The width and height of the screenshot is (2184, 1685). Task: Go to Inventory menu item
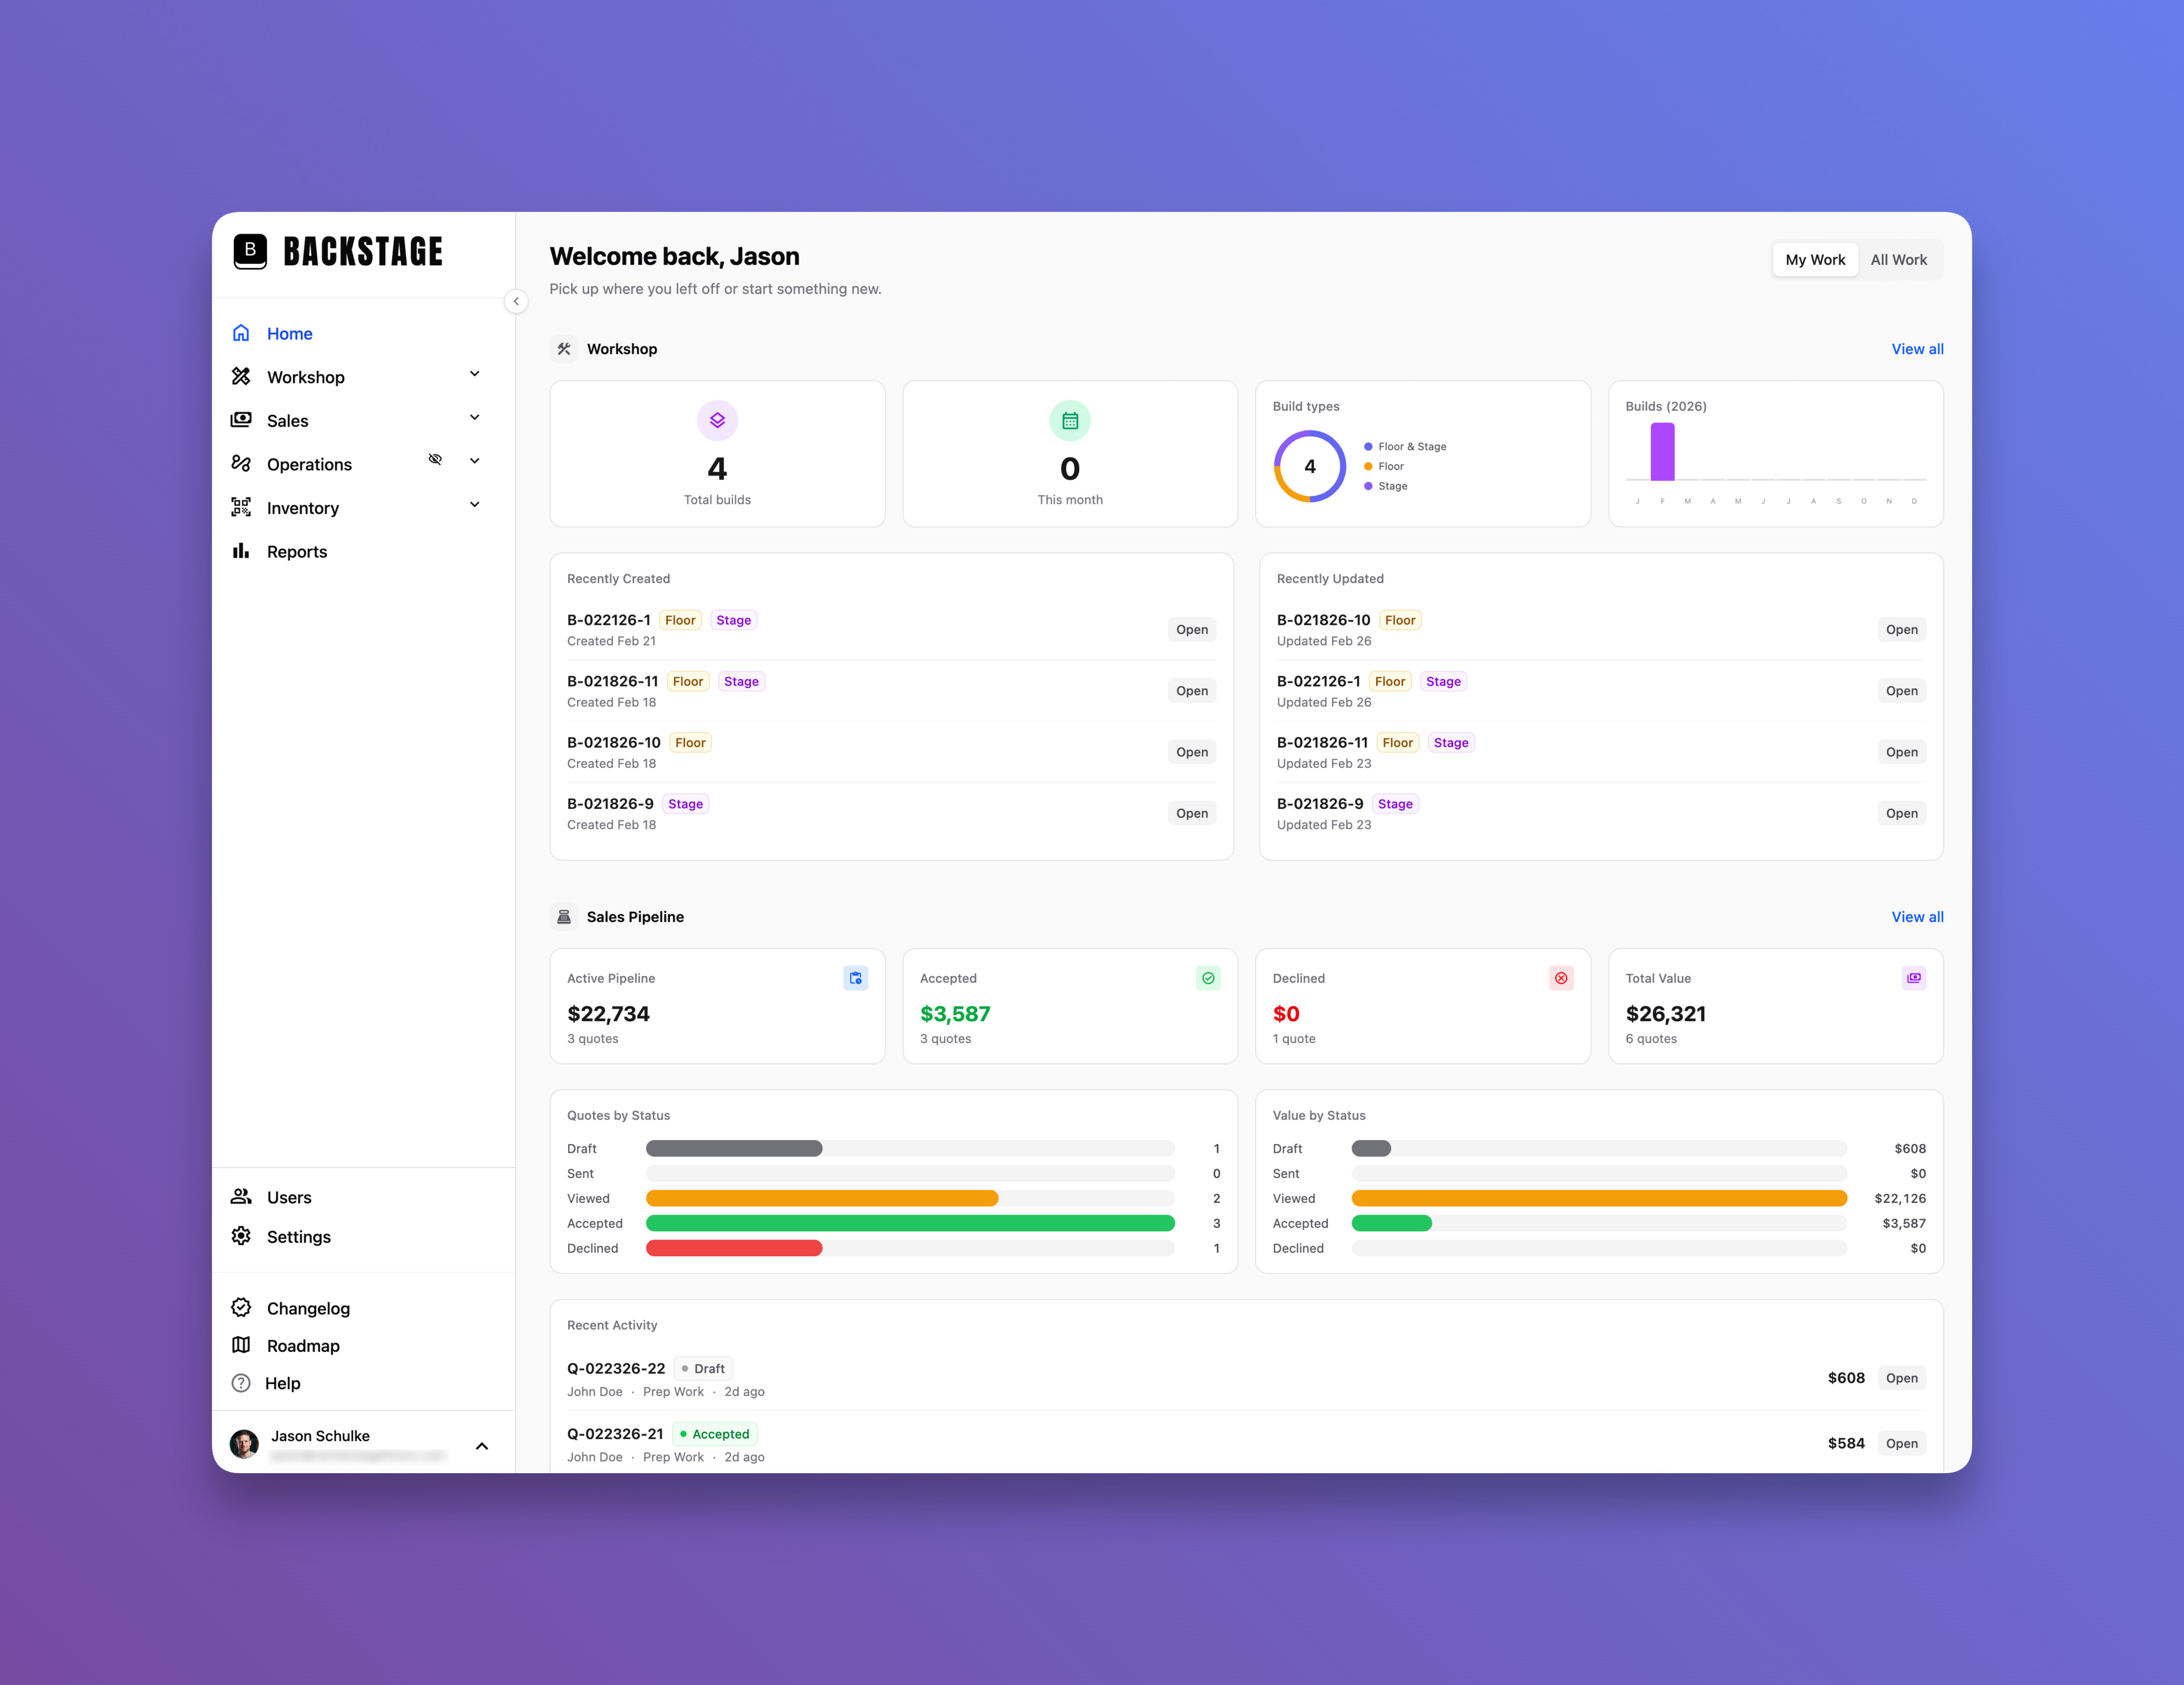coord(303,508)
